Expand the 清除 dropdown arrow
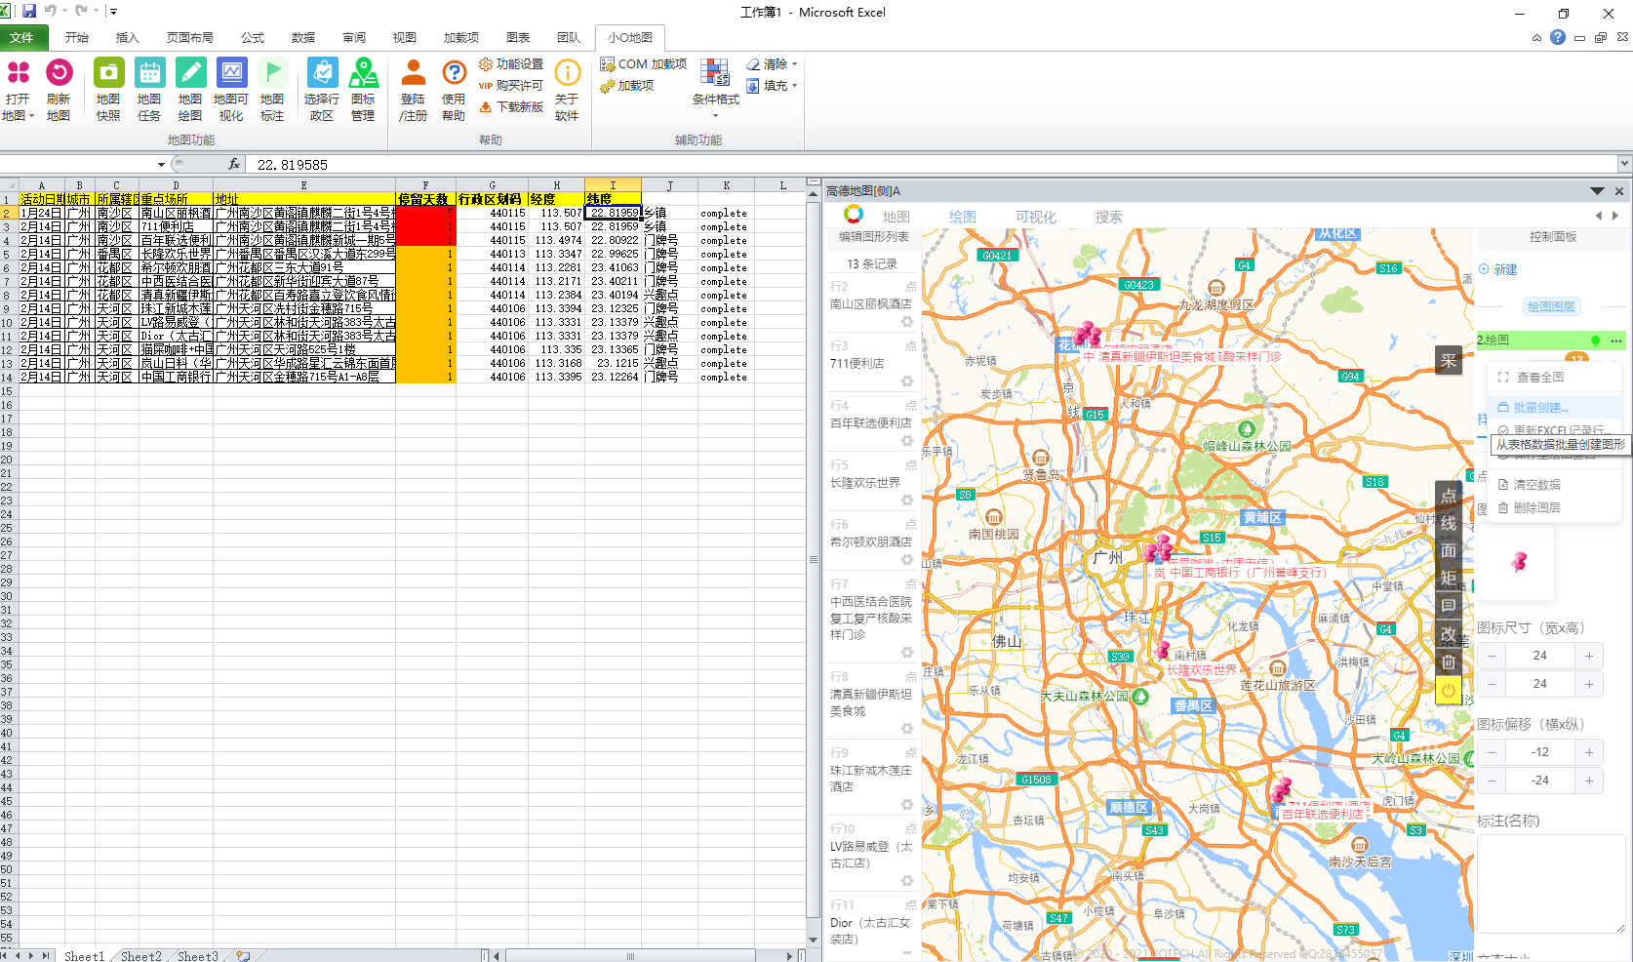 [x=795, y=64]
